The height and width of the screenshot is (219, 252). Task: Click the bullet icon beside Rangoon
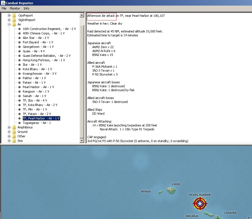click(x=19, y=91)
